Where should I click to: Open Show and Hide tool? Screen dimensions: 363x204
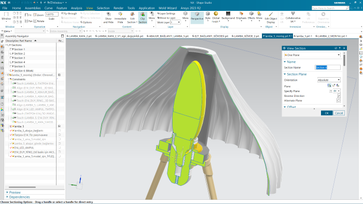coord(108,18)
